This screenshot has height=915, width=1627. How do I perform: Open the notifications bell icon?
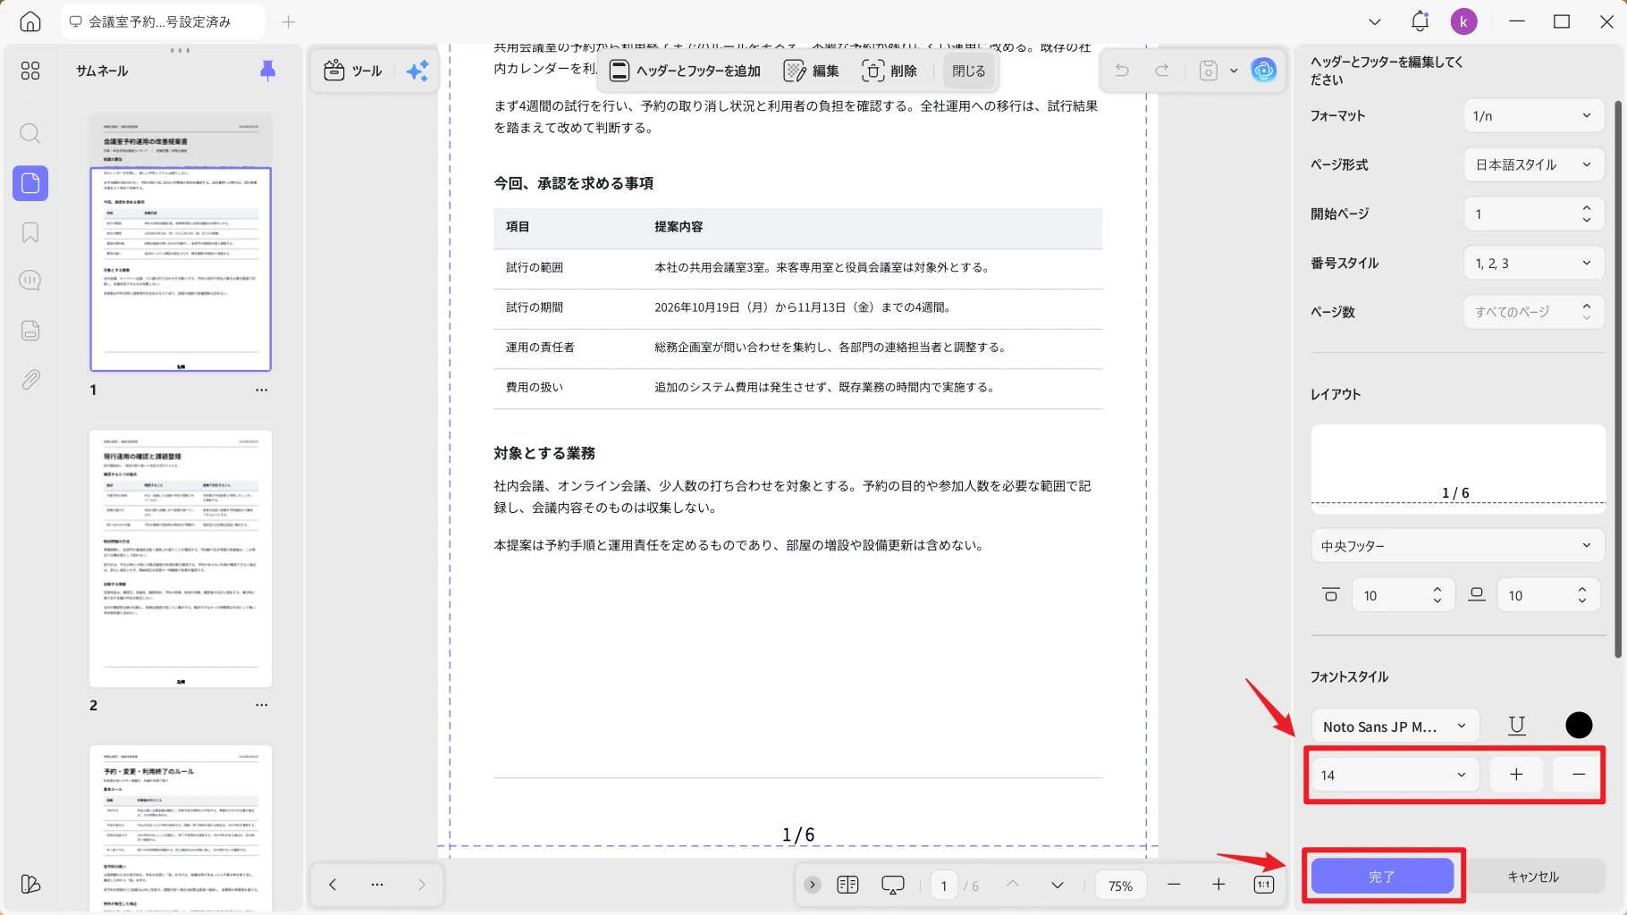1420,21
